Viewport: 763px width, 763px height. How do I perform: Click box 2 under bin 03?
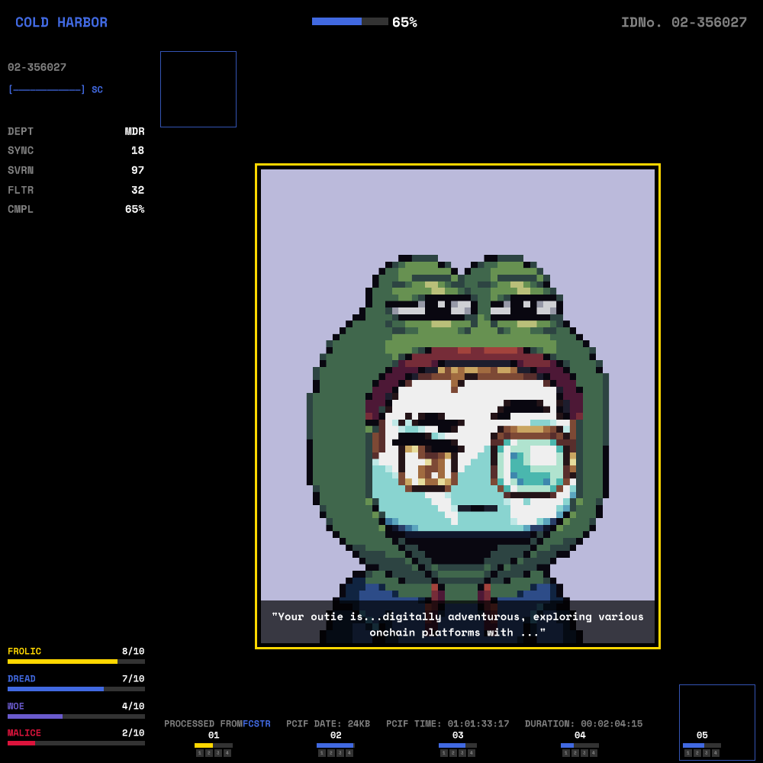click(453, 753)
